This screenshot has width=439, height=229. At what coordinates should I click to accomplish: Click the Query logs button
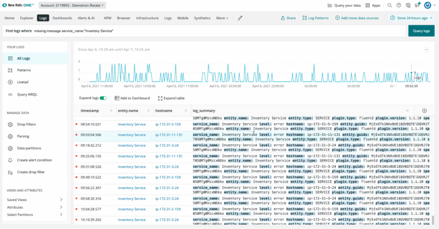421,31
